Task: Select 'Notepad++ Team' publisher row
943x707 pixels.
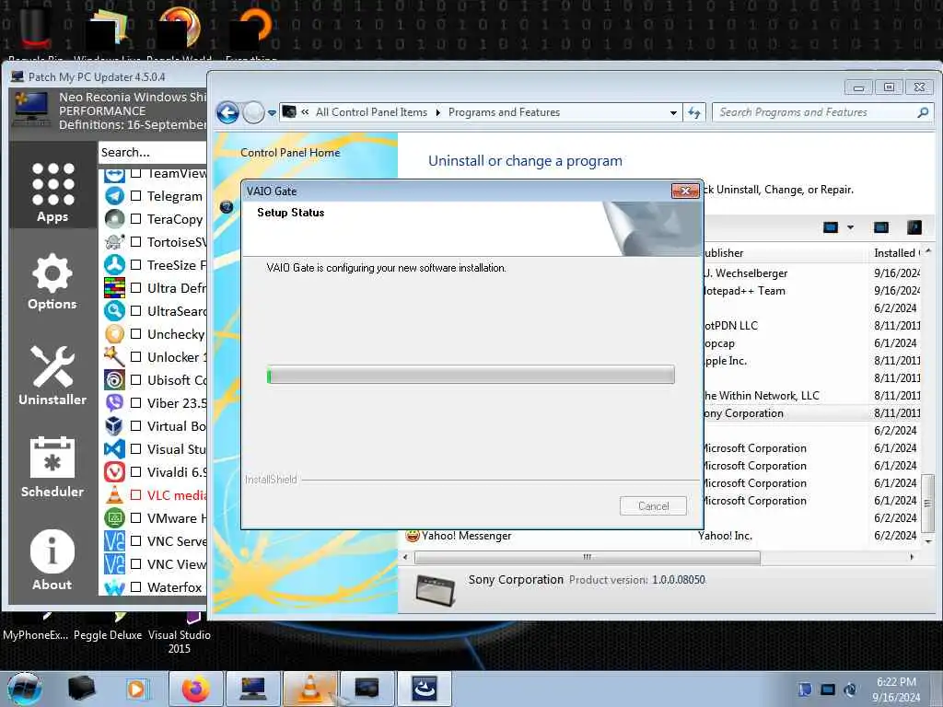Action: (810, 291)
